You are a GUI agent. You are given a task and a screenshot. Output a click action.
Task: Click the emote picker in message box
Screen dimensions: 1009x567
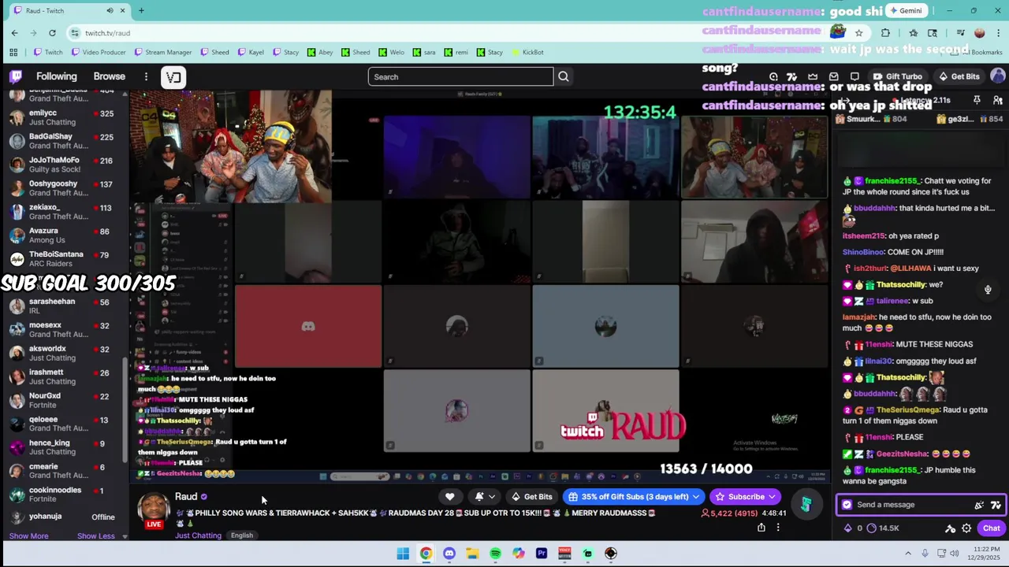pyautogui.click(x=979, y=505)
